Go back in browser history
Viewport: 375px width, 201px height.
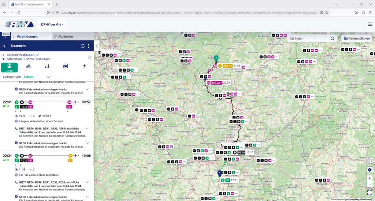pos(5,12)
